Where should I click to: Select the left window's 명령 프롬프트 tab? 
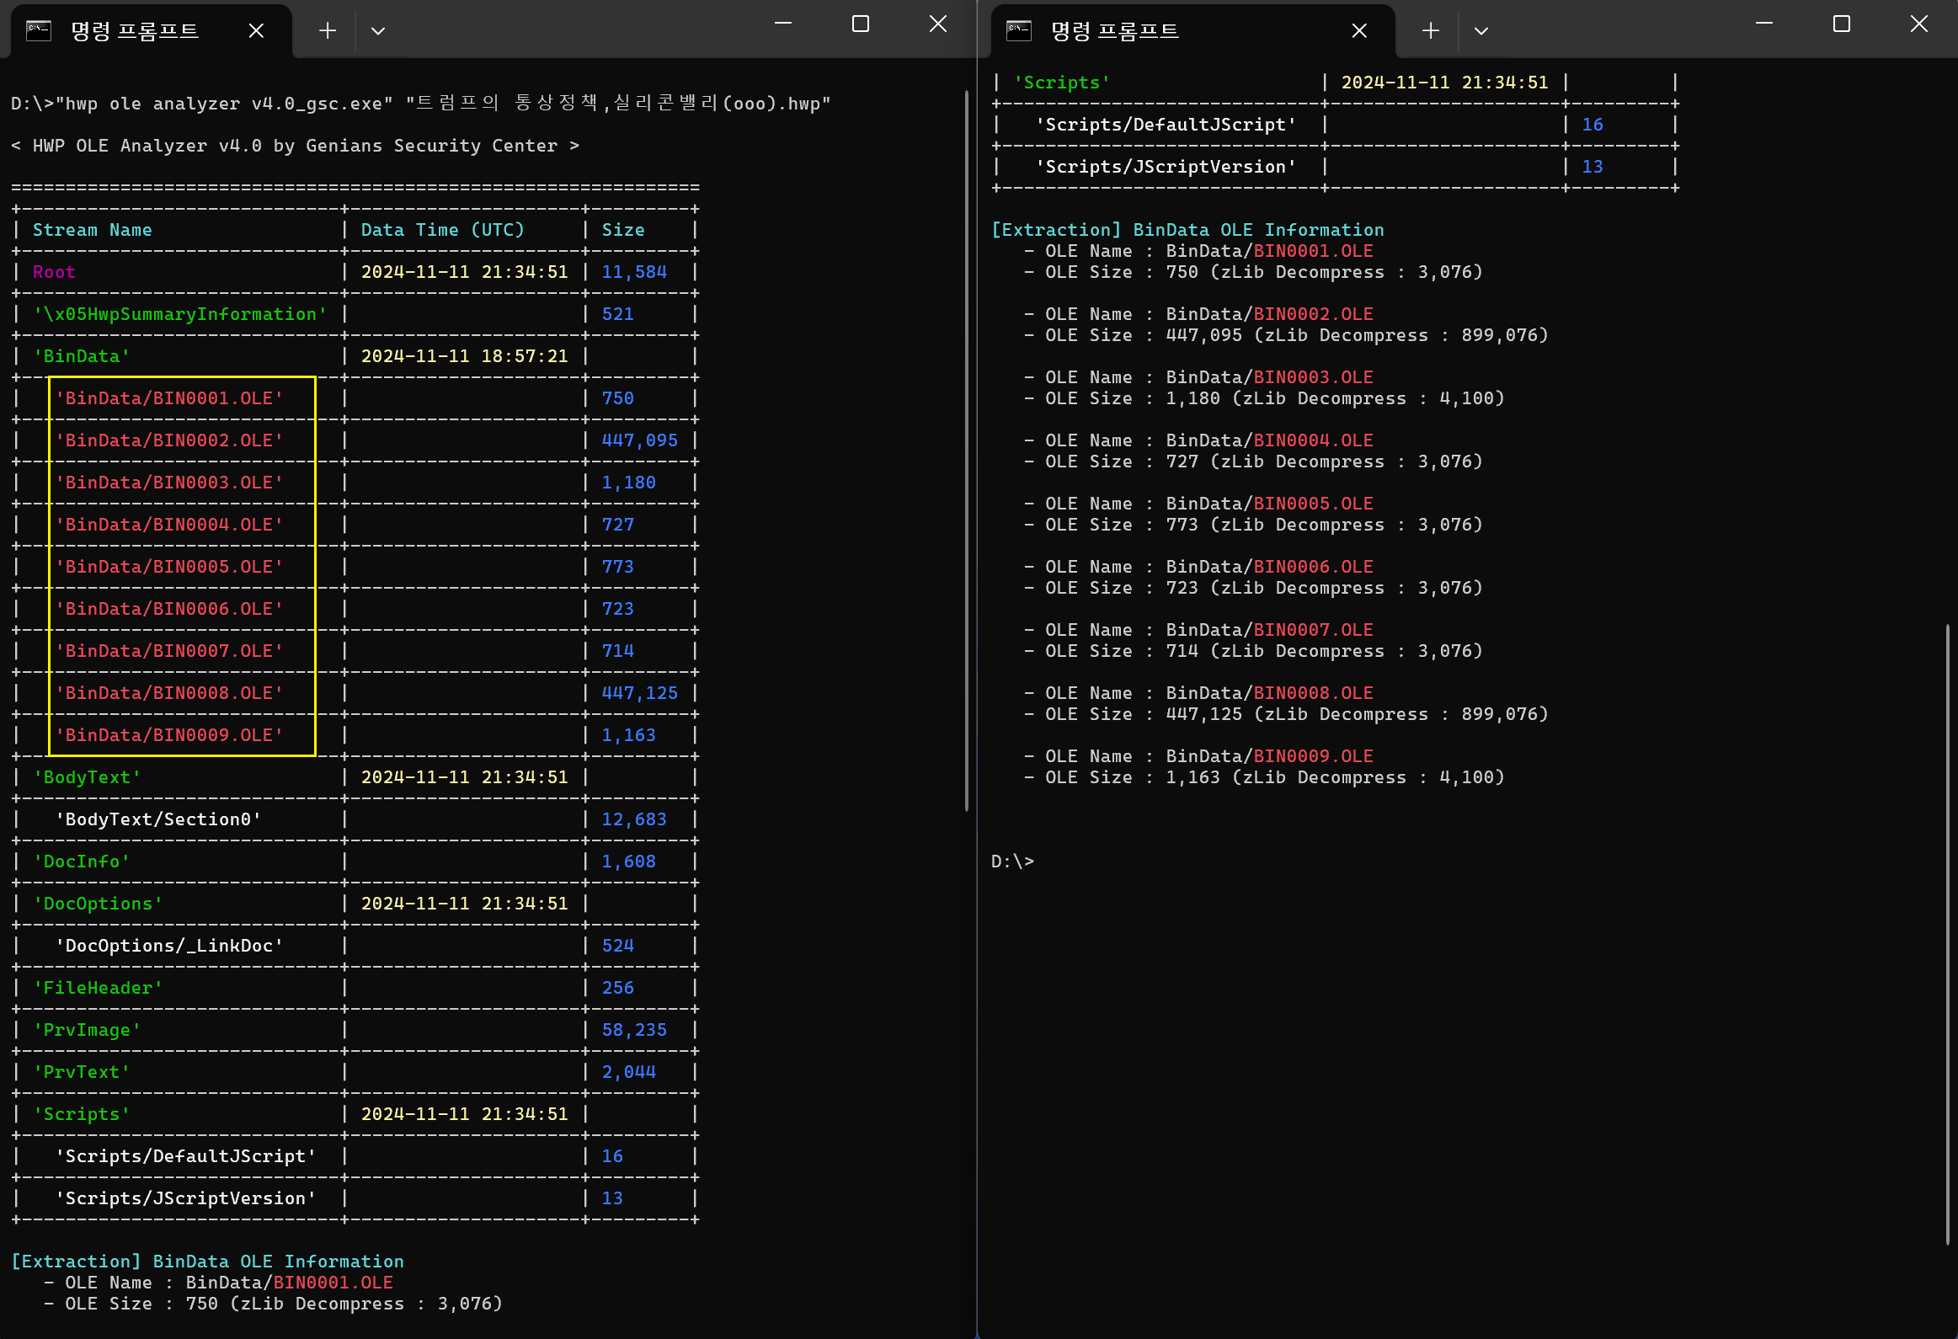click(152, 31)
